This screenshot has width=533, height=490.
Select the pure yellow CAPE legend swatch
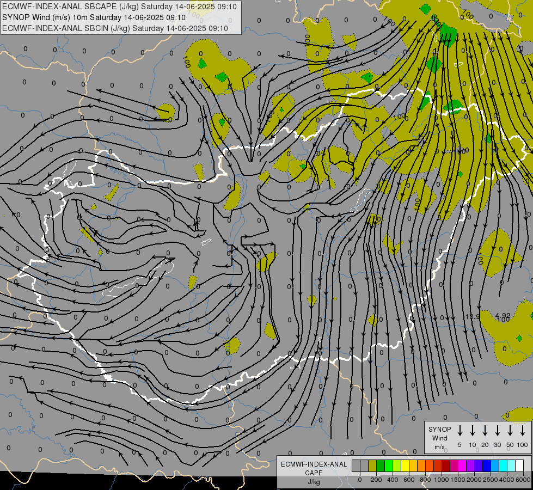pyautogui.click(x=405, y=465)
